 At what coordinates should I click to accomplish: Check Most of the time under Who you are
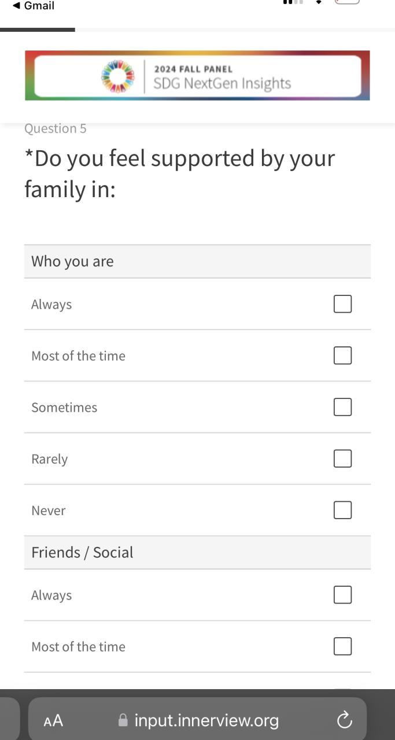(x=342, y=356)
